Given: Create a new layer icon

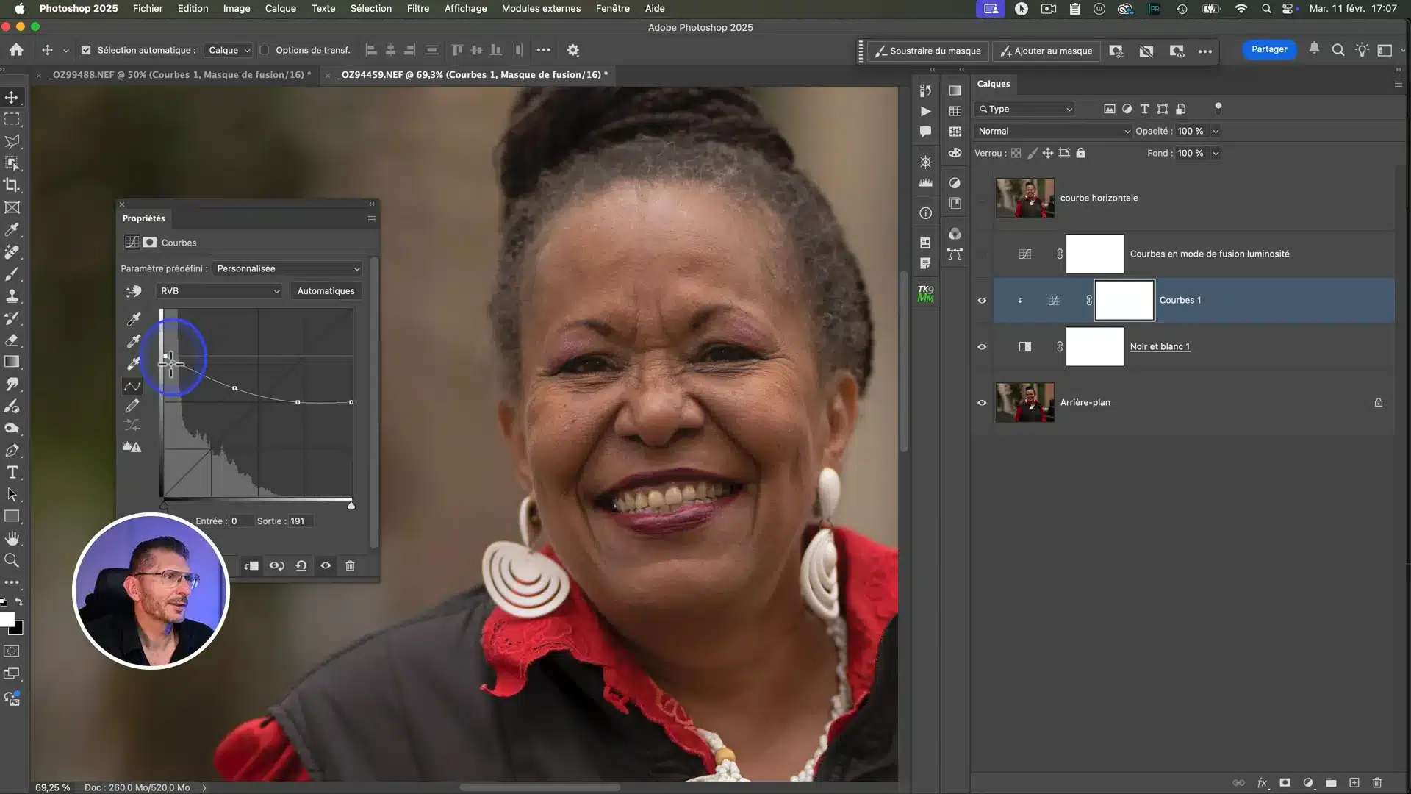Looking at the screenshot, I should (1354, 782).
